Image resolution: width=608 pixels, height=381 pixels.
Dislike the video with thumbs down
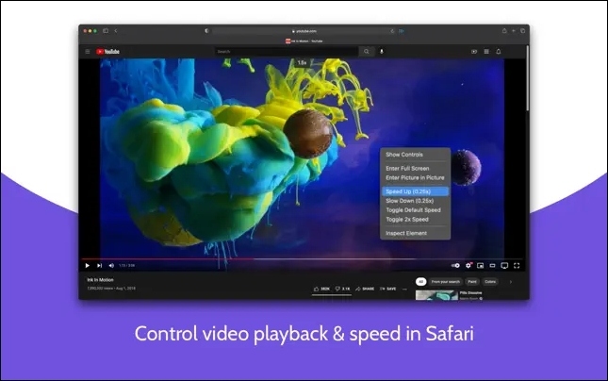342,289
